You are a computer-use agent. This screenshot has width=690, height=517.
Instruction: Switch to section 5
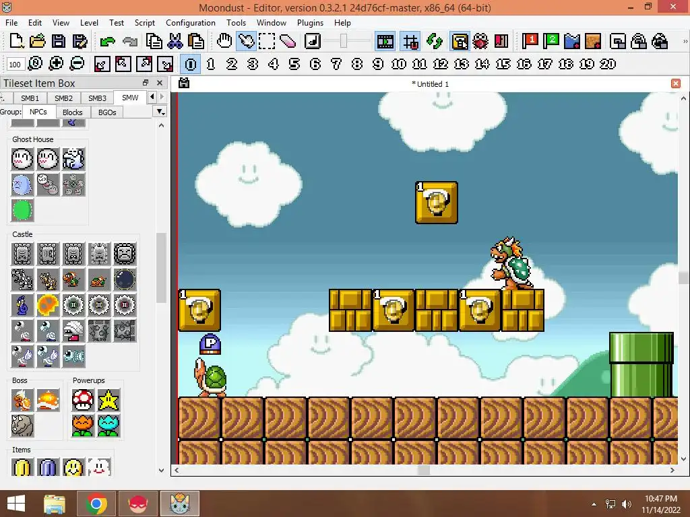coord(294,64)
